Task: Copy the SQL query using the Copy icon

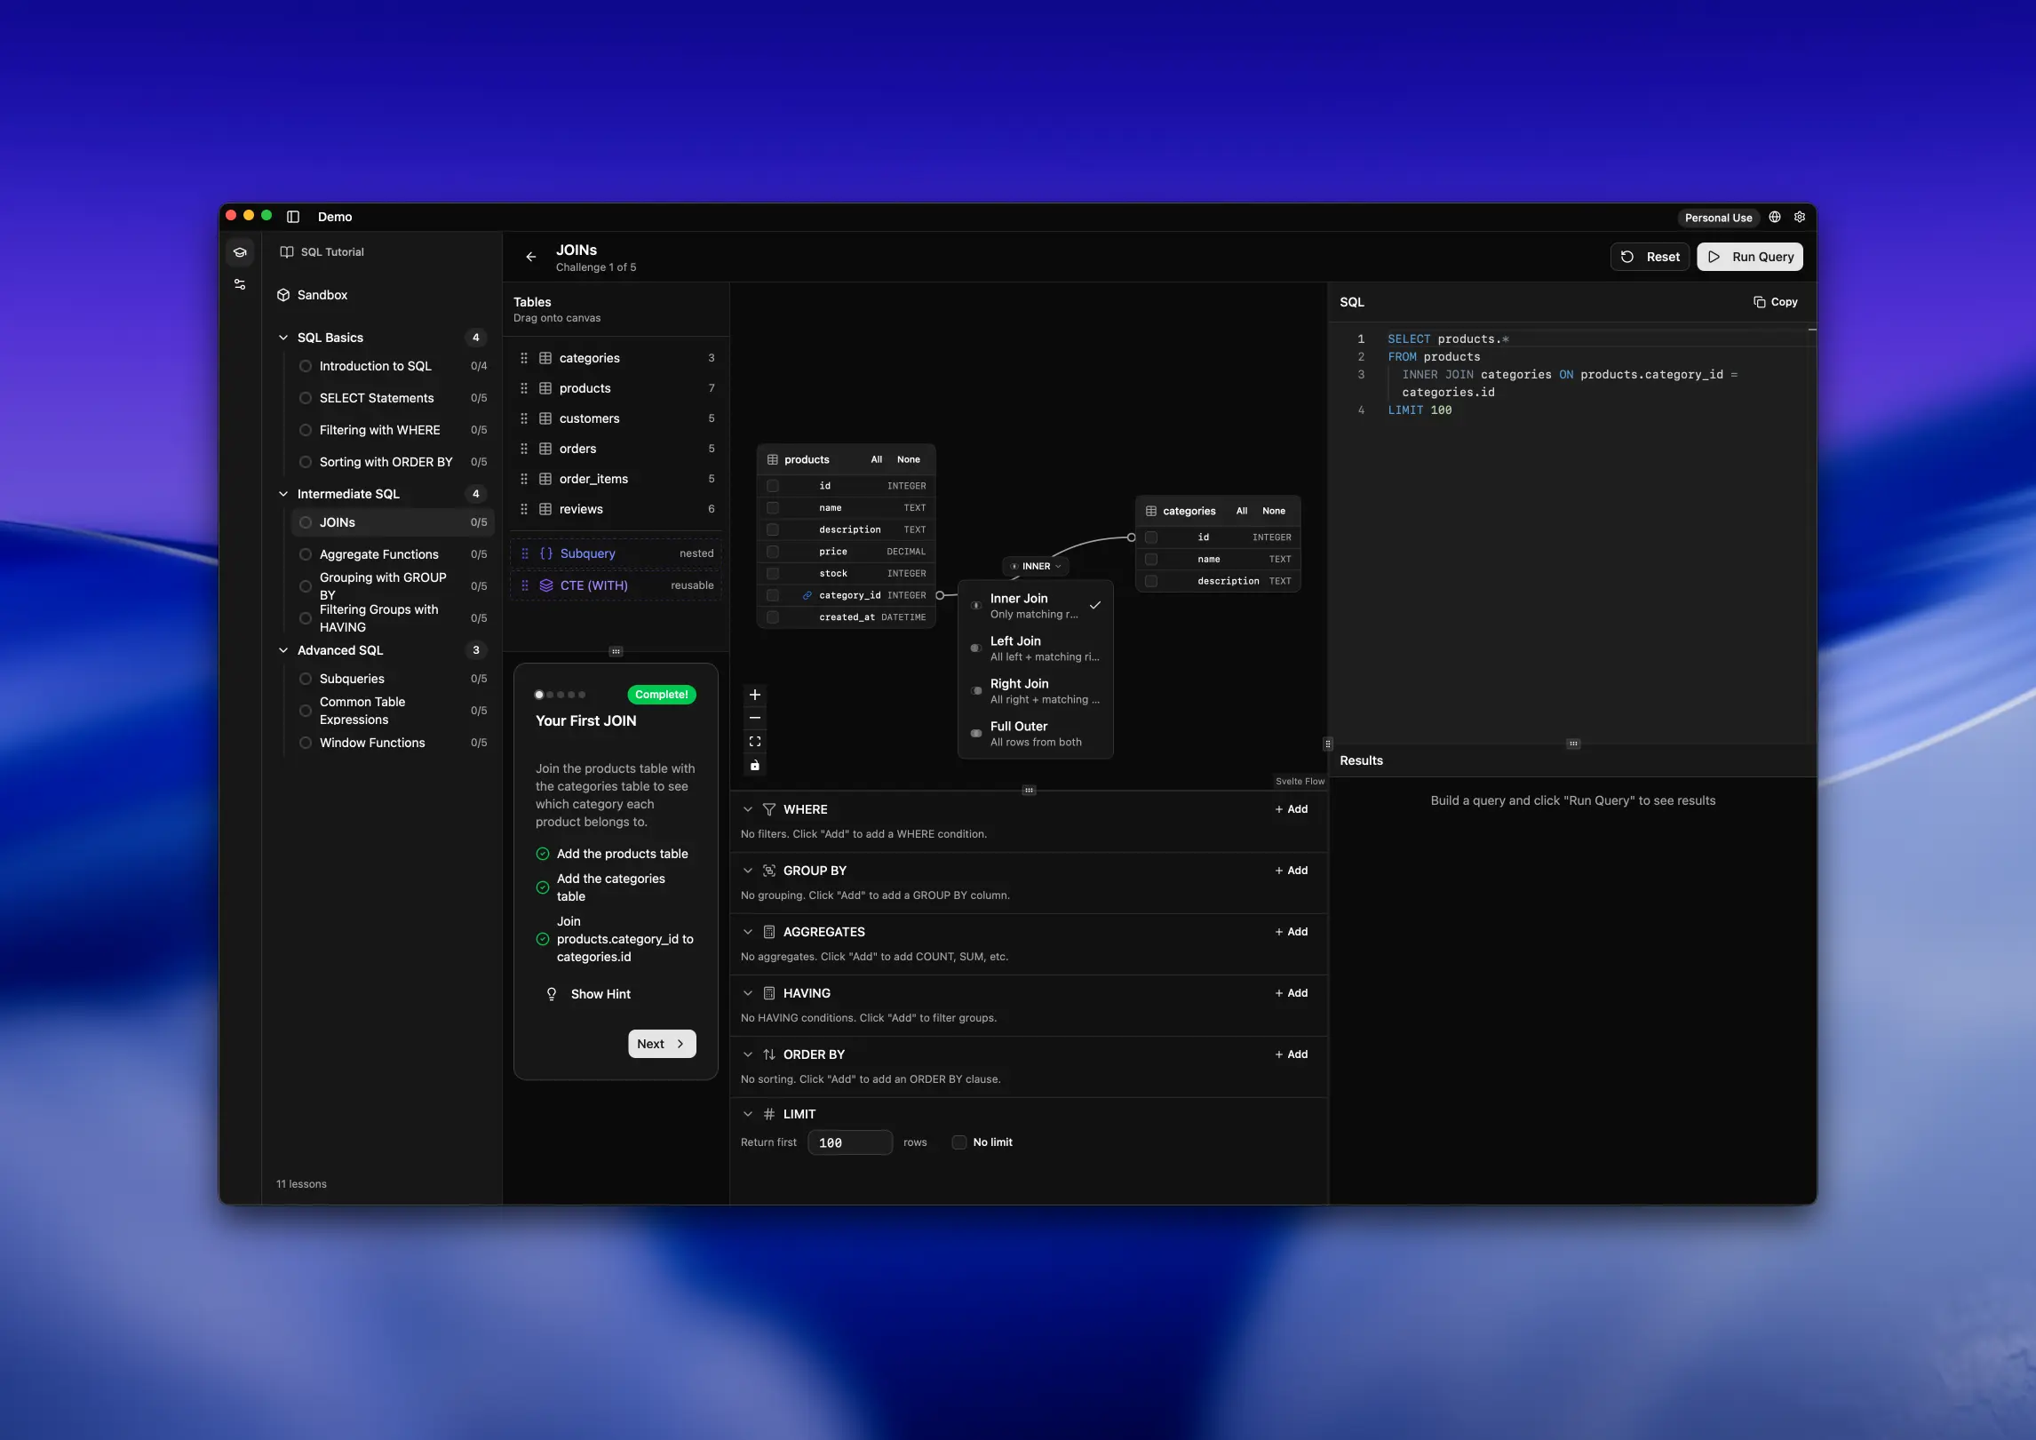Action: [1774, 302]
